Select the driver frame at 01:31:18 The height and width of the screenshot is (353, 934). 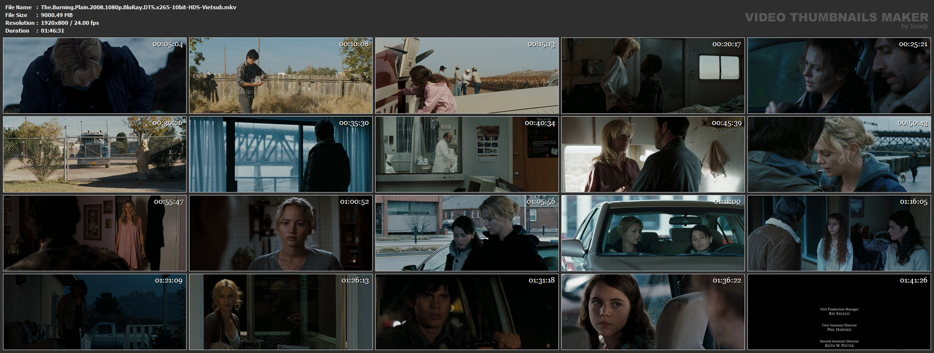click(x=467, y=312)
